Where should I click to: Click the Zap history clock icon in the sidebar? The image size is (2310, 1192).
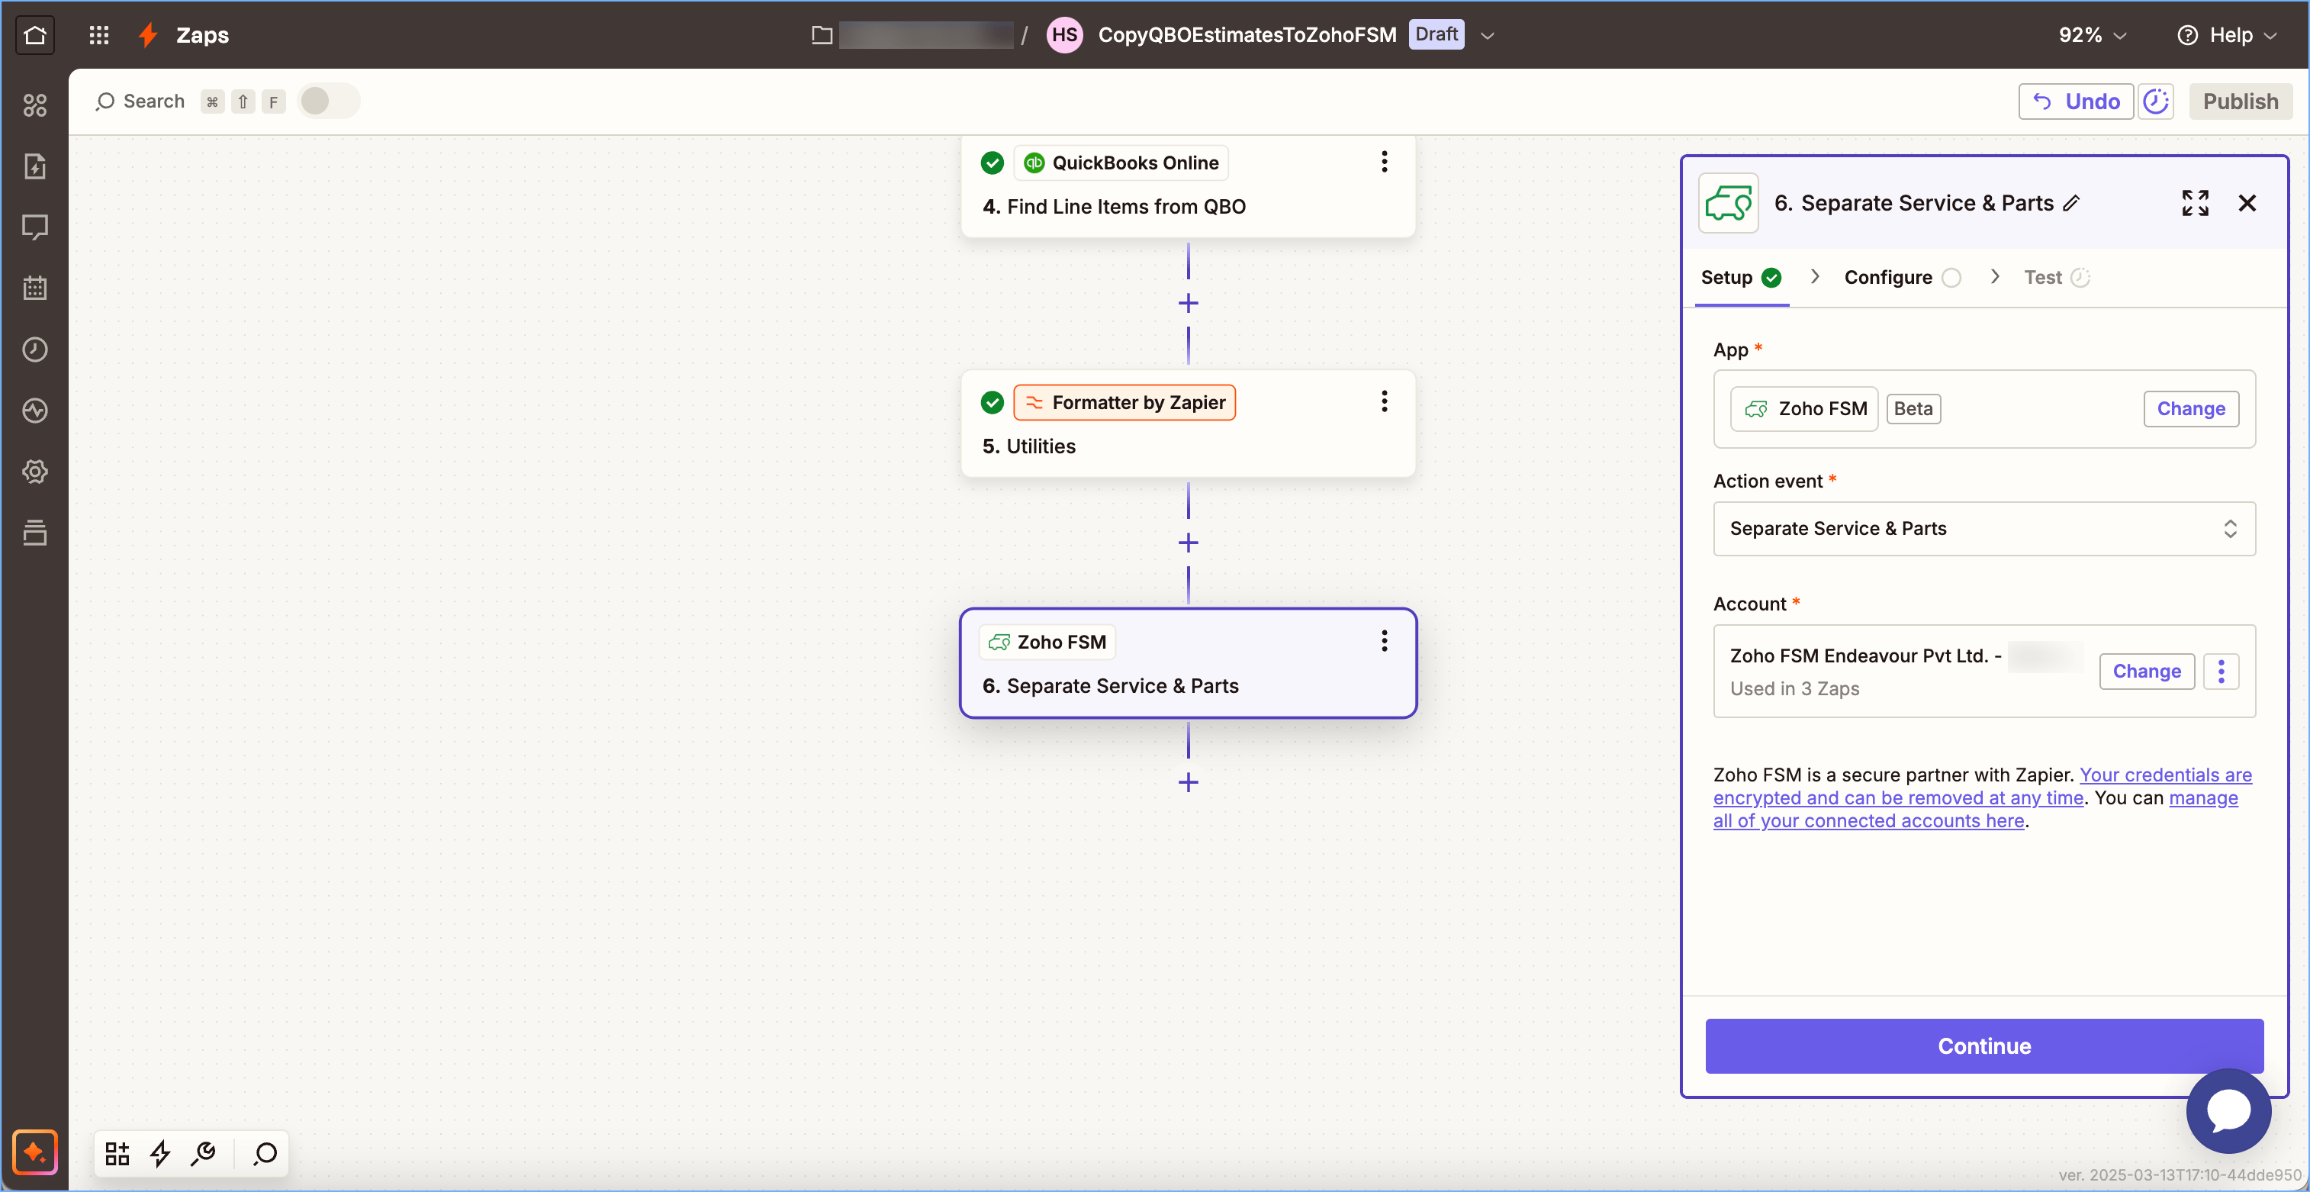(x=35, y=350)
